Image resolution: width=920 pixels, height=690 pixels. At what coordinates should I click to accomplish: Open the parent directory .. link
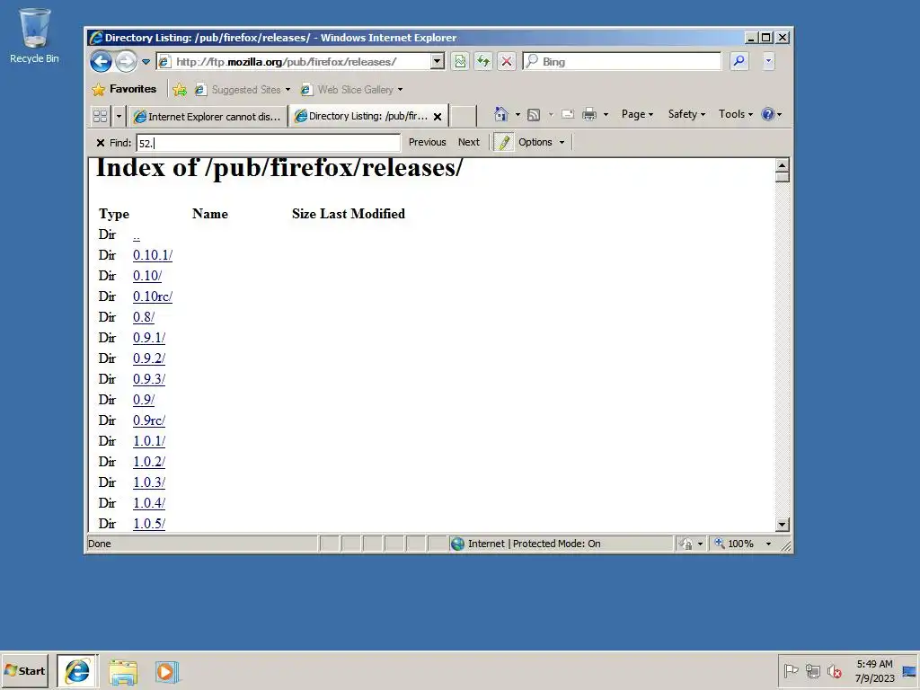(137, 236)
